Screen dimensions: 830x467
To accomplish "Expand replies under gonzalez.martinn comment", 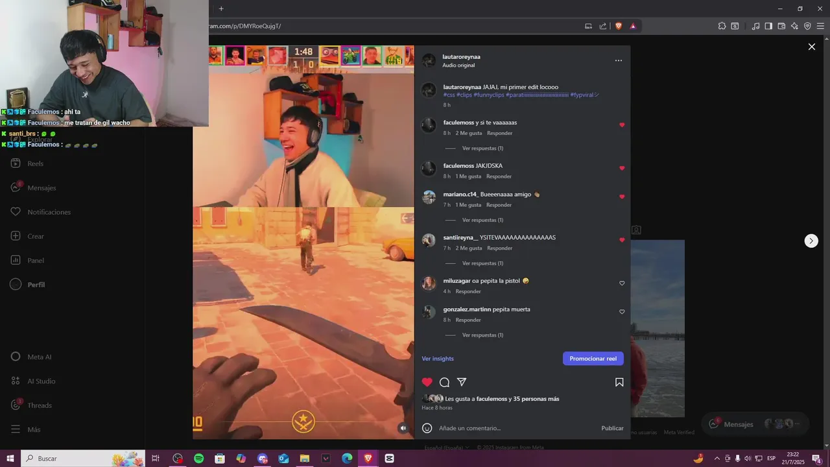I will tap(482, 335).
